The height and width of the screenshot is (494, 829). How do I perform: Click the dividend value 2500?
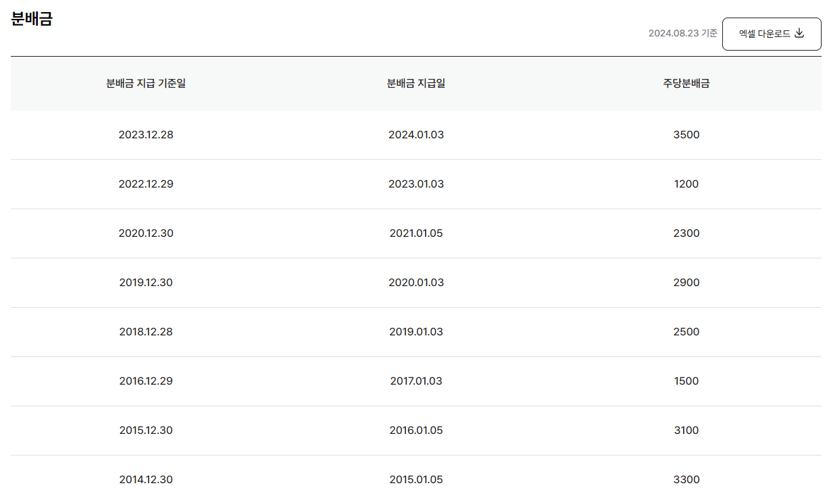tap(686, 331)
